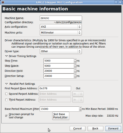Collapse Driver Timing Settings section
The width and height of the screenshot is (123, 133).
tap(6, 56)
